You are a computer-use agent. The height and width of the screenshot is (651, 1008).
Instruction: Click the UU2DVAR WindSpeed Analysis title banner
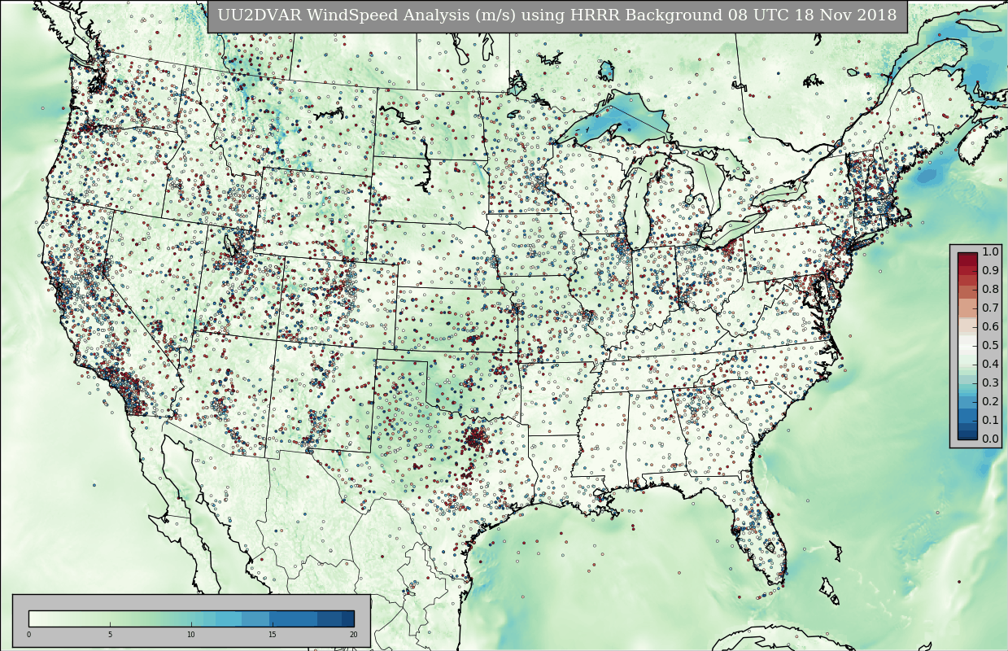pos(557,16)
